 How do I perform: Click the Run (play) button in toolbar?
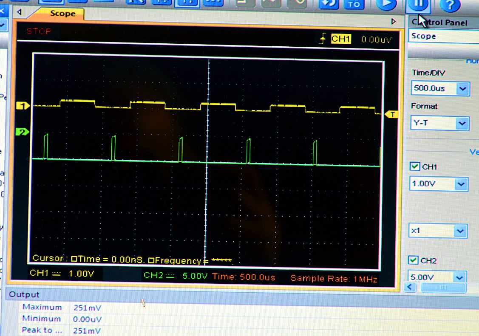click(x=386, y=5)
